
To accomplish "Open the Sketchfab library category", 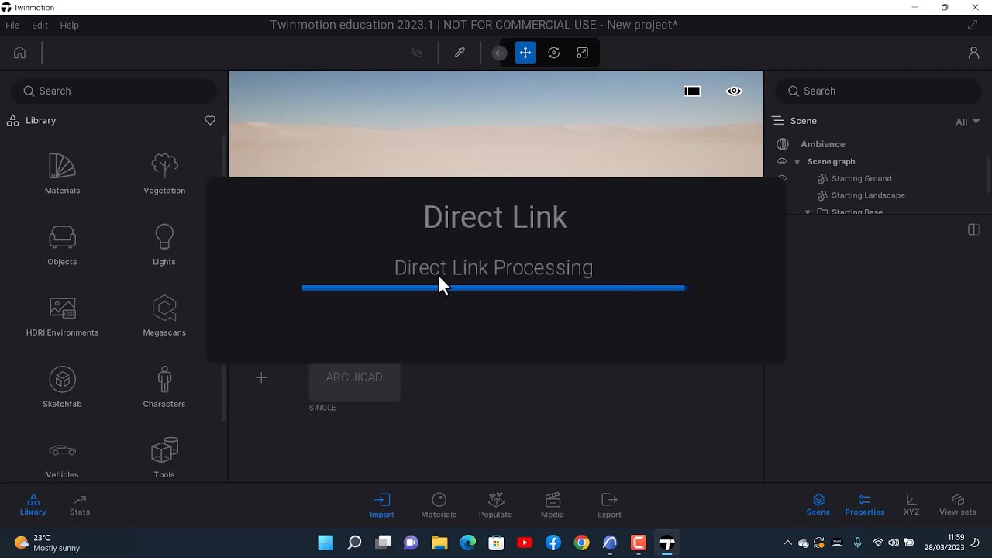I will [62, 387].
